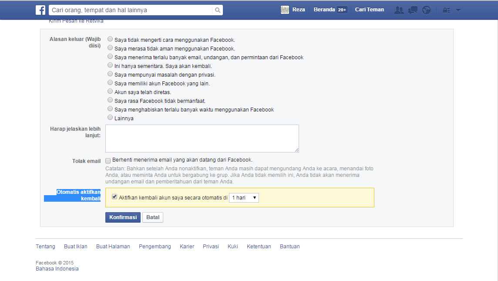Open Ketentuan footer link
This screenshot has height=281, width=498.
(x=259, y=246)
